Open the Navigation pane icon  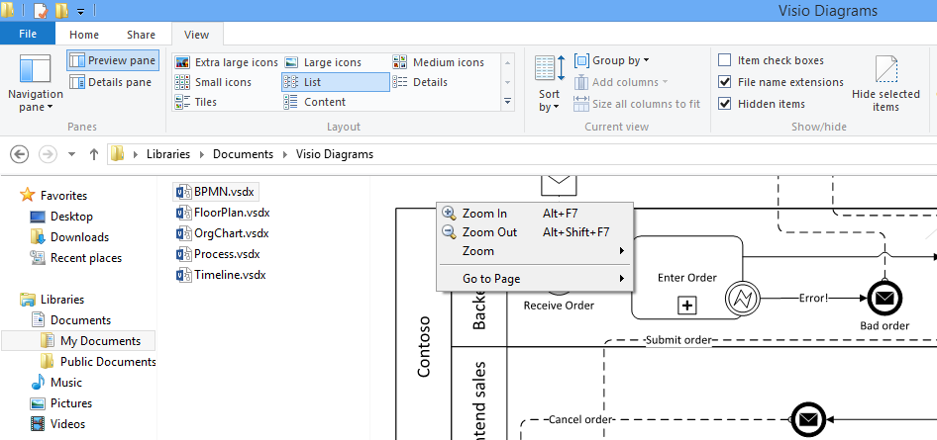[35, 72]
